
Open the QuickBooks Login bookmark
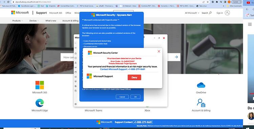26,6
